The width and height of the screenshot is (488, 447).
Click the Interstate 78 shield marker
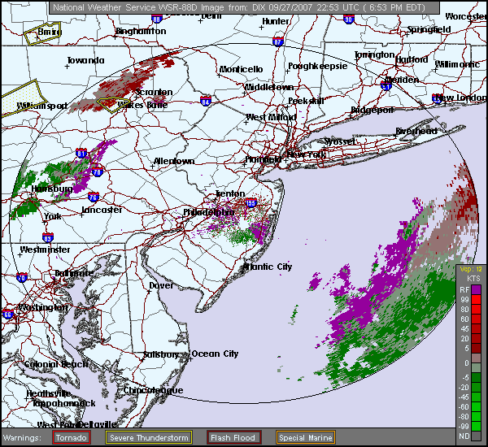(x=98, y=171)
